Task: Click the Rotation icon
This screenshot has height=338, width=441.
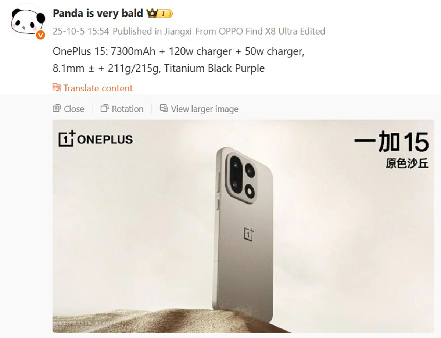Action: [x=105, y=109]
